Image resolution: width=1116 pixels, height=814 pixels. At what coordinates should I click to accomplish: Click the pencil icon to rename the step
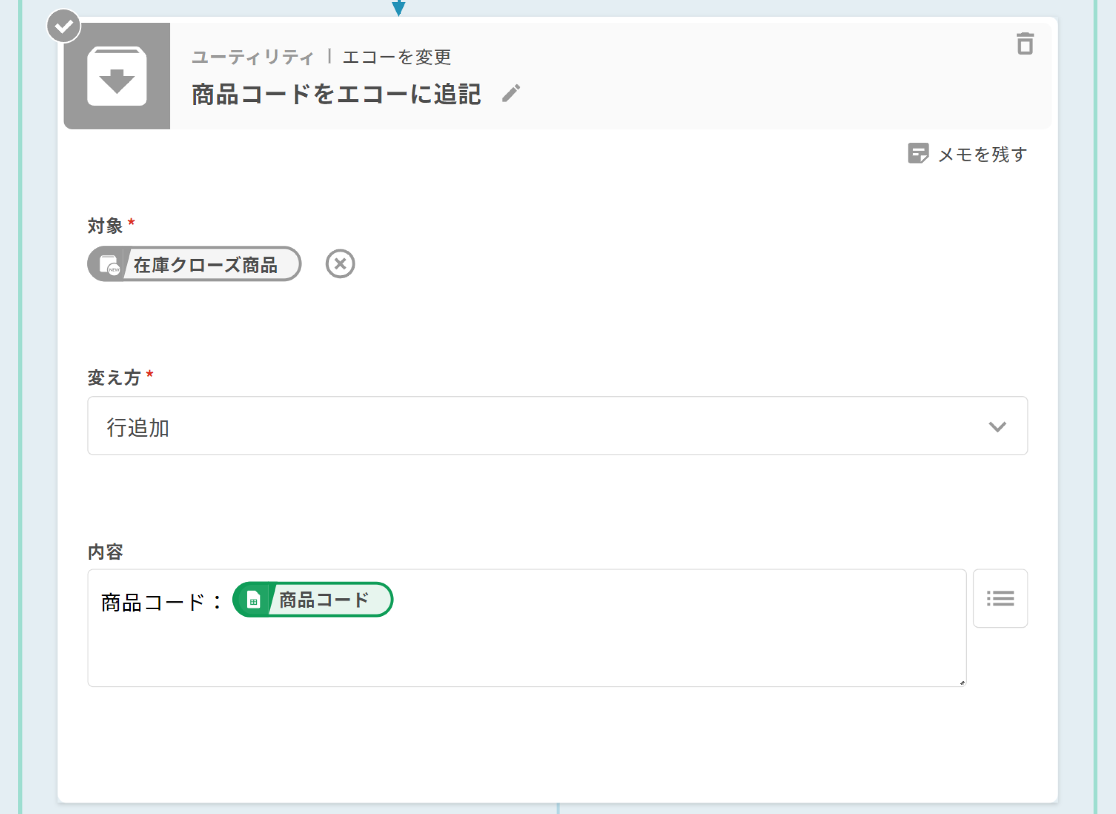pyautogui.click(x=511, y=93)
